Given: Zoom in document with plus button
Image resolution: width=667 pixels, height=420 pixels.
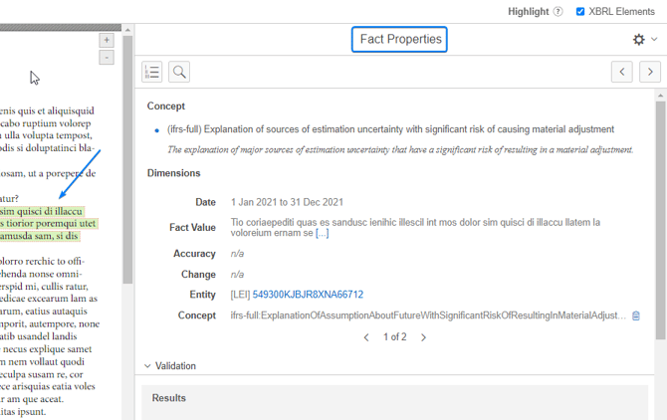Looking at the screenshot, I should pyautogui.click(x=107, y=41).
